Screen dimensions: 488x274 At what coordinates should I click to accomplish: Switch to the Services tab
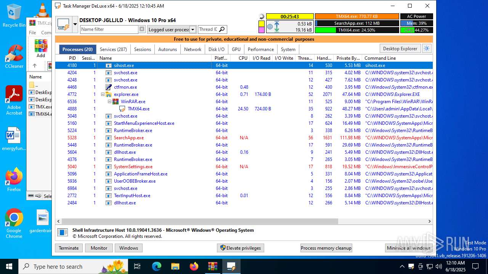(x=113, y=49)
